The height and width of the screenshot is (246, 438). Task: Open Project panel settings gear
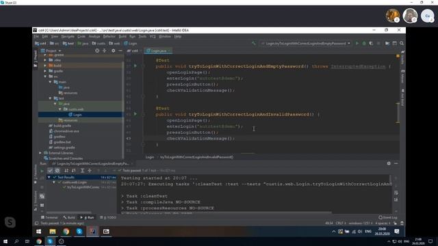coord(113,51)
